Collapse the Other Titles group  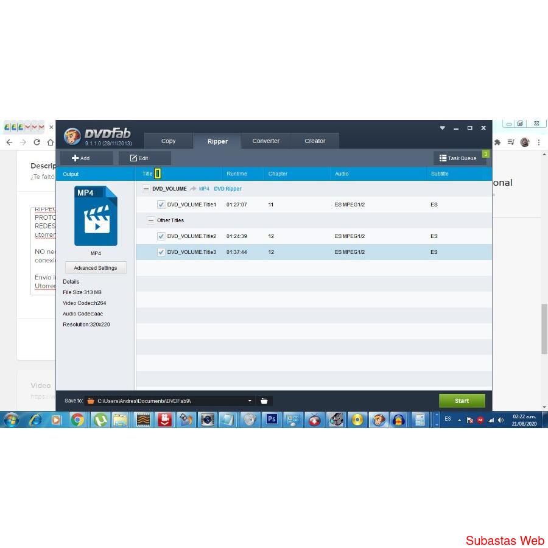[x=151, y=220]
